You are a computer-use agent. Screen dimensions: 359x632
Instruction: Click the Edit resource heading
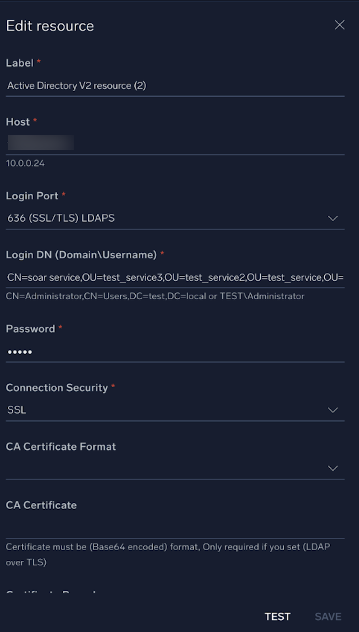tap(50, 26)
